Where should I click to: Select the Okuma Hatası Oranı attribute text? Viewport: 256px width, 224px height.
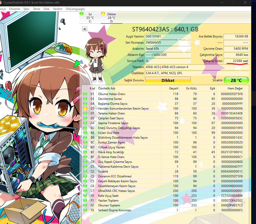coord(111,94)
